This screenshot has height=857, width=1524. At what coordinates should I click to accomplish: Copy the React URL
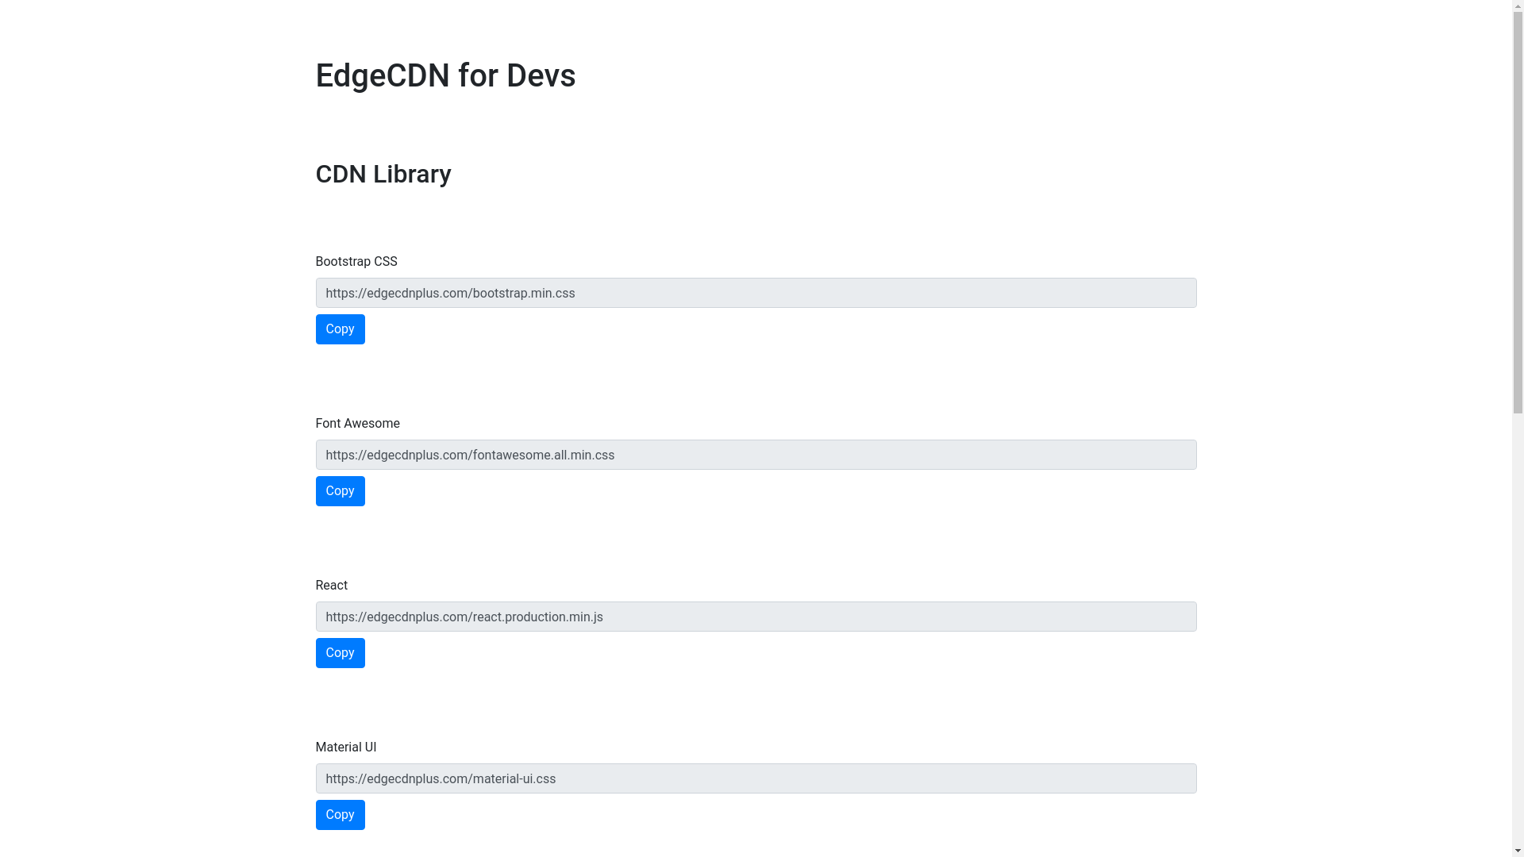pos(340,653)
